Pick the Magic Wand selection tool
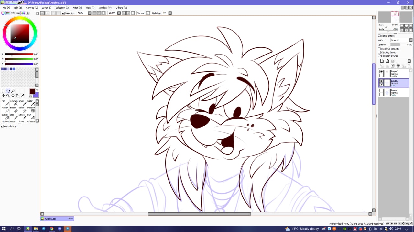 click(x=13, y=91)
